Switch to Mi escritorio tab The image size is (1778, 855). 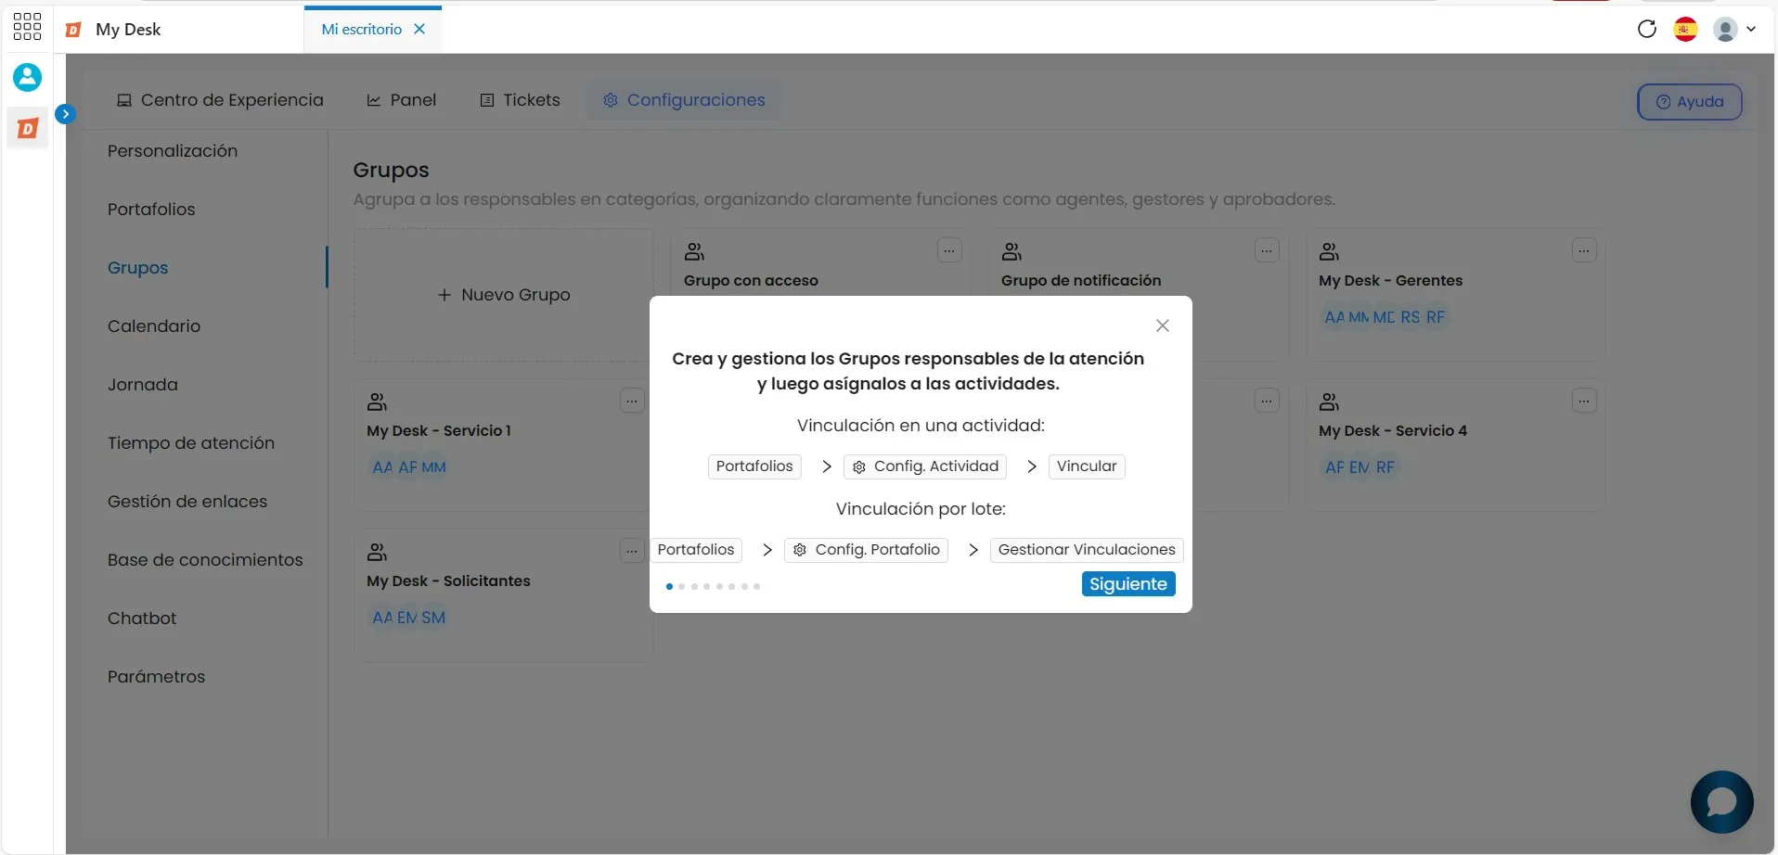coord(362,29)
